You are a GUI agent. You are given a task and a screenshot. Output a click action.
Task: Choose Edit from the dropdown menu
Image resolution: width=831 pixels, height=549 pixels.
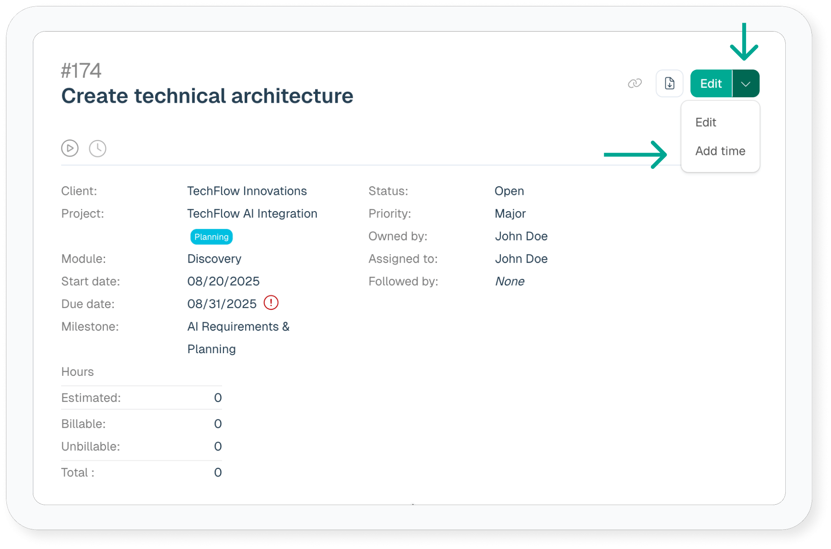(x=705, y=122)
